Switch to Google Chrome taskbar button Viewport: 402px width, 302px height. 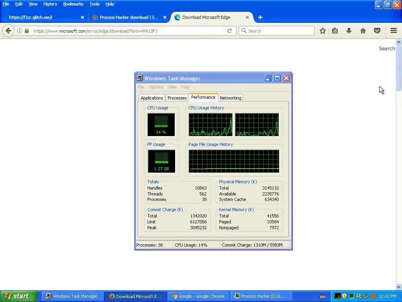click(198, 296)
